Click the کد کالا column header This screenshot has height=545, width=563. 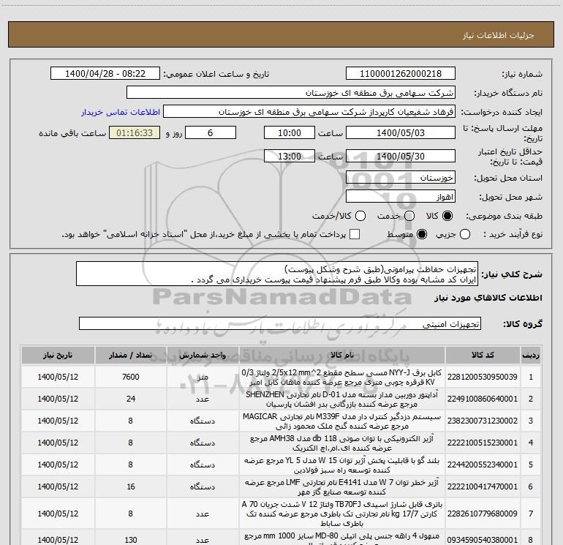[x=483, y=355]
